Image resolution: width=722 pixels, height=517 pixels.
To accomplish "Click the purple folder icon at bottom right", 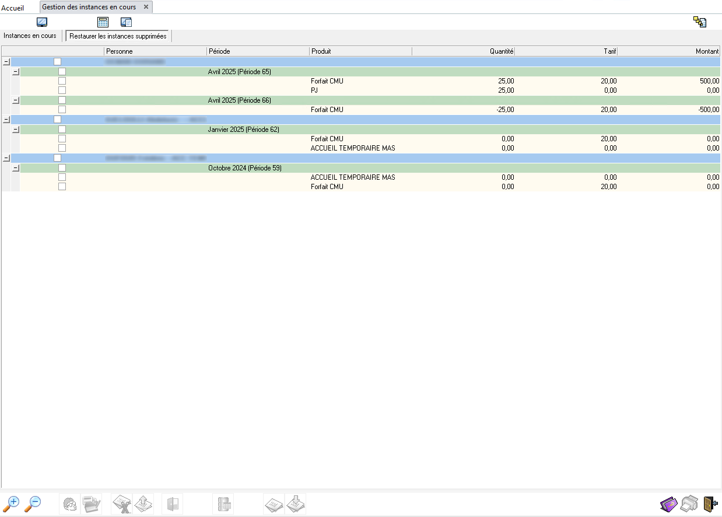I will tap(668, 504).
